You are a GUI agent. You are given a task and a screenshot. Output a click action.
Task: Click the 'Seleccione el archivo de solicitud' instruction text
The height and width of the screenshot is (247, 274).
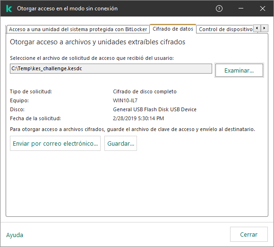(x=92, y=58)
